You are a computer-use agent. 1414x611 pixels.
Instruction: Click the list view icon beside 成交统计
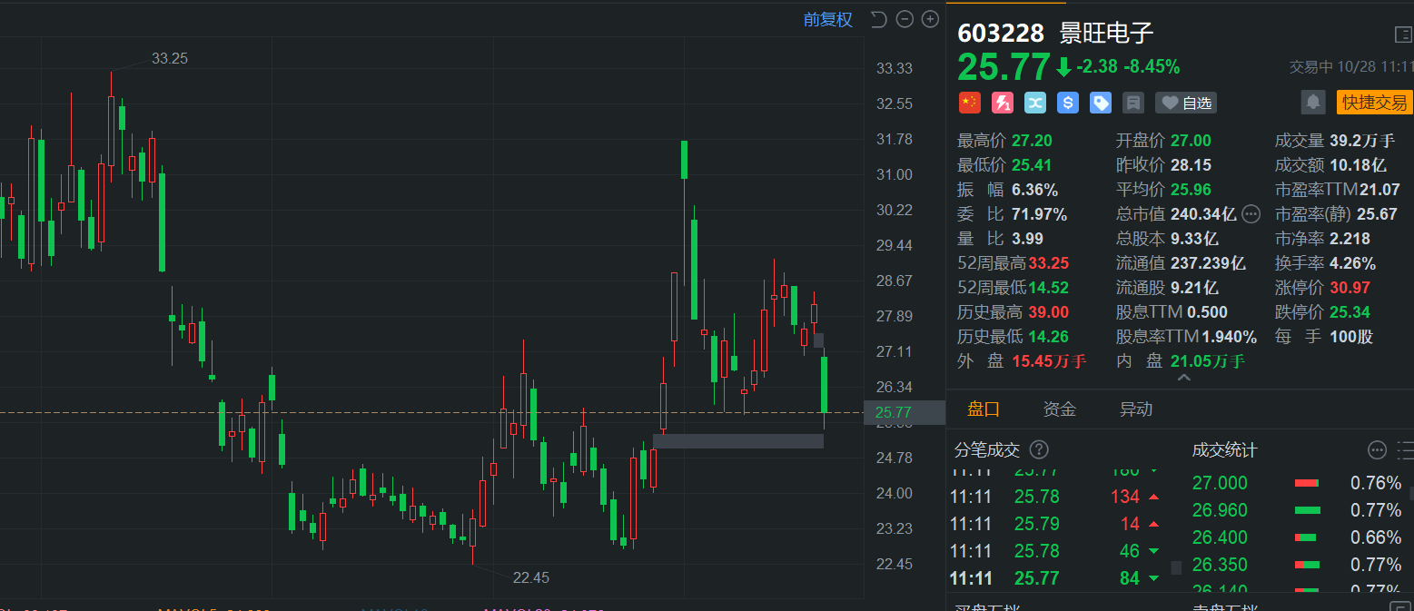tap(1405, 450)
